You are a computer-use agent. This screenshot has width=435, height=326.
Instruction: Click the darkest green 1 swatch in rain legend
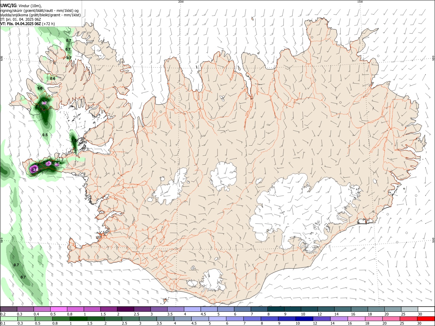(x=79, y=319)
